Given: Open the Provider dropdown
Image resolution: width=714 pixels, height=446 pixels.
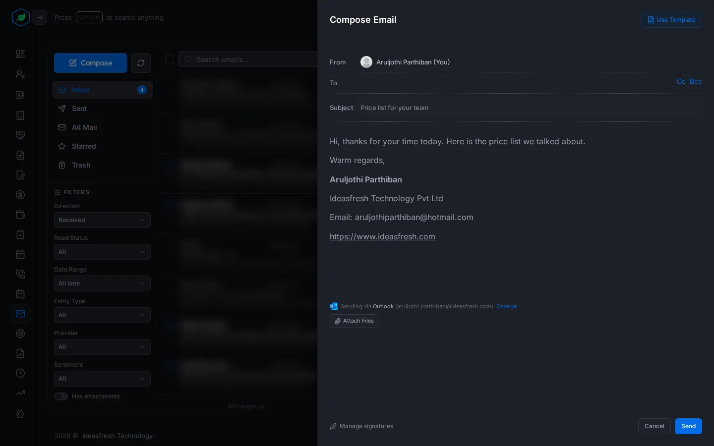Looking at the screenshot, I should [102, 347].
